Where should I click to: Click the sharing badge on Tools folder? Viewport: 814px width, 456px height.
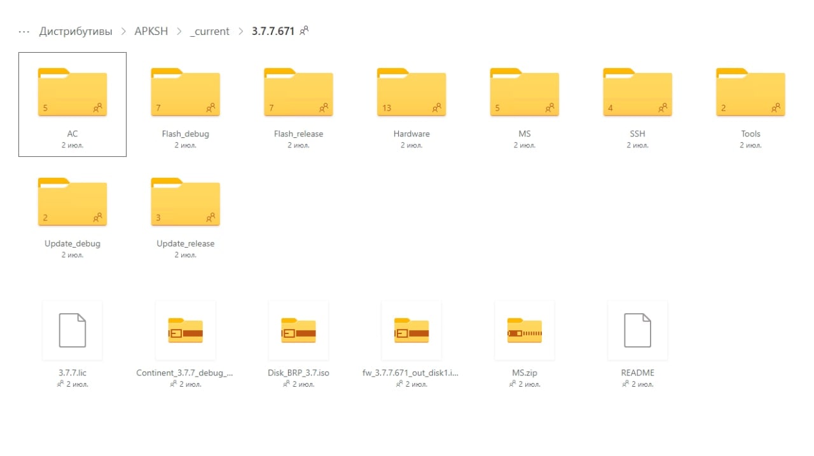click(776, 108)
